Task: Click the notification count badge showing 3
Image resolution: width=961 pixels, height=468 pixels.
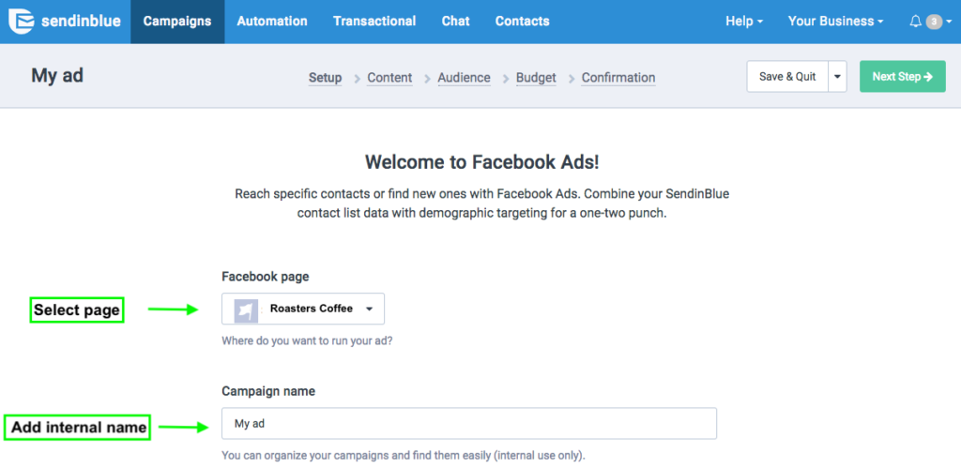Action: point(934,23)
